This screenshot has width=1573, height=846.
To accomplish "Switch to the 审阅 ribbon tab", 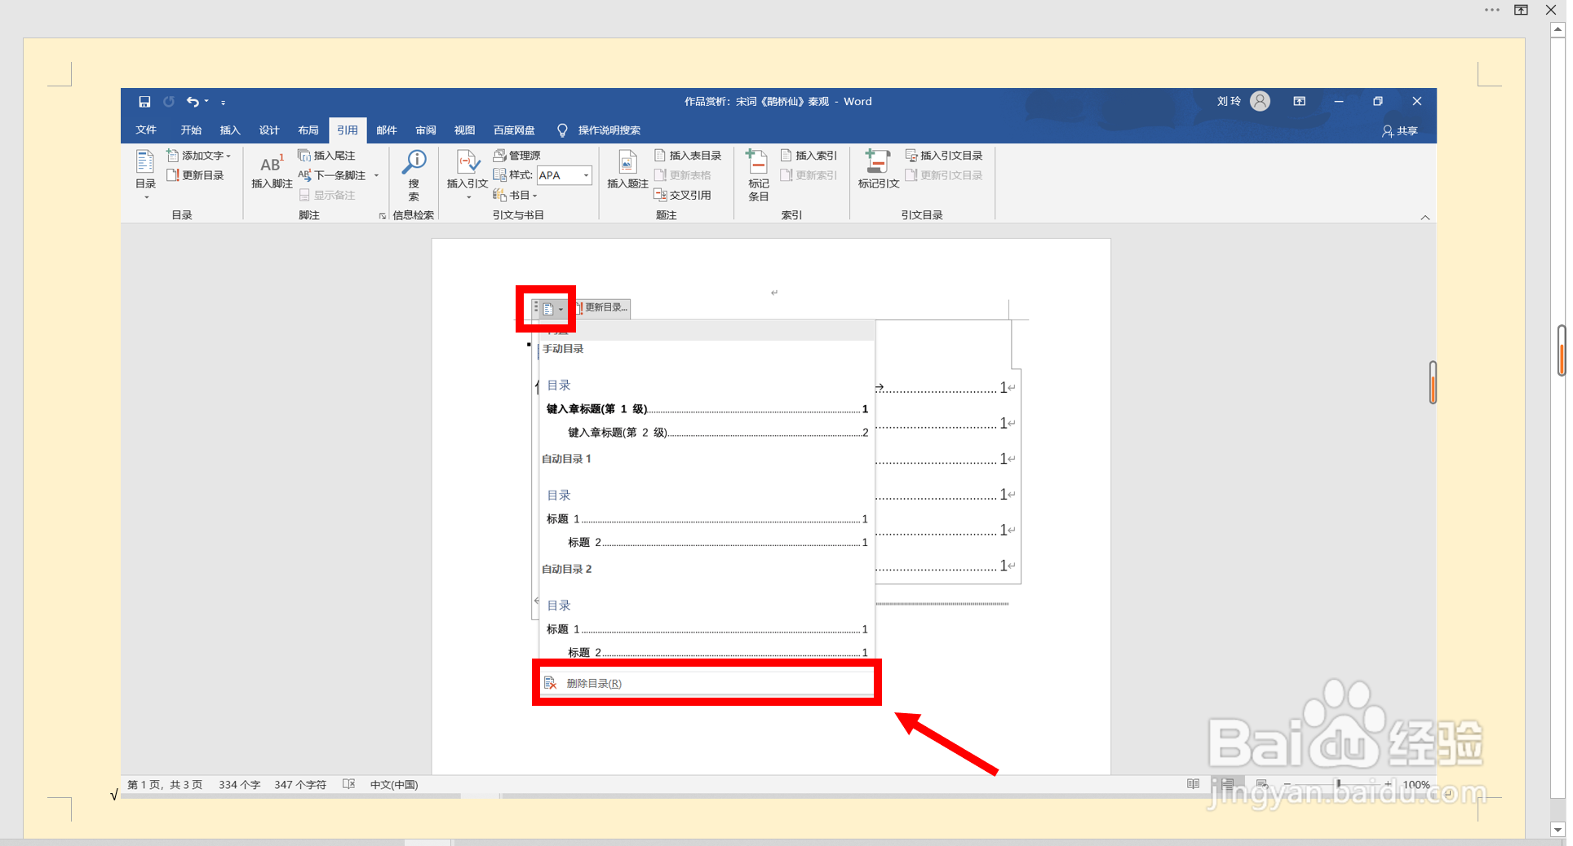I will click(425, 130).
